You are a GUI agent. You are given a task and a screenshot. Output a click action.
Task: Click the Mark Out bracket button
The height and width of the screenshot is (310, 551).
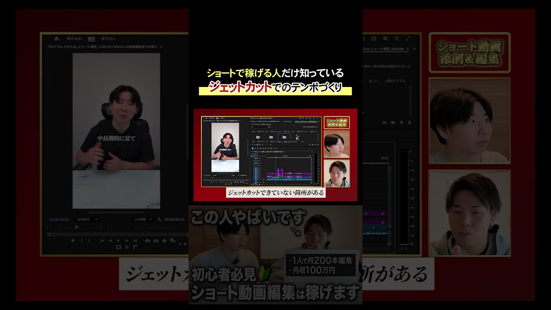pos(89,241)
